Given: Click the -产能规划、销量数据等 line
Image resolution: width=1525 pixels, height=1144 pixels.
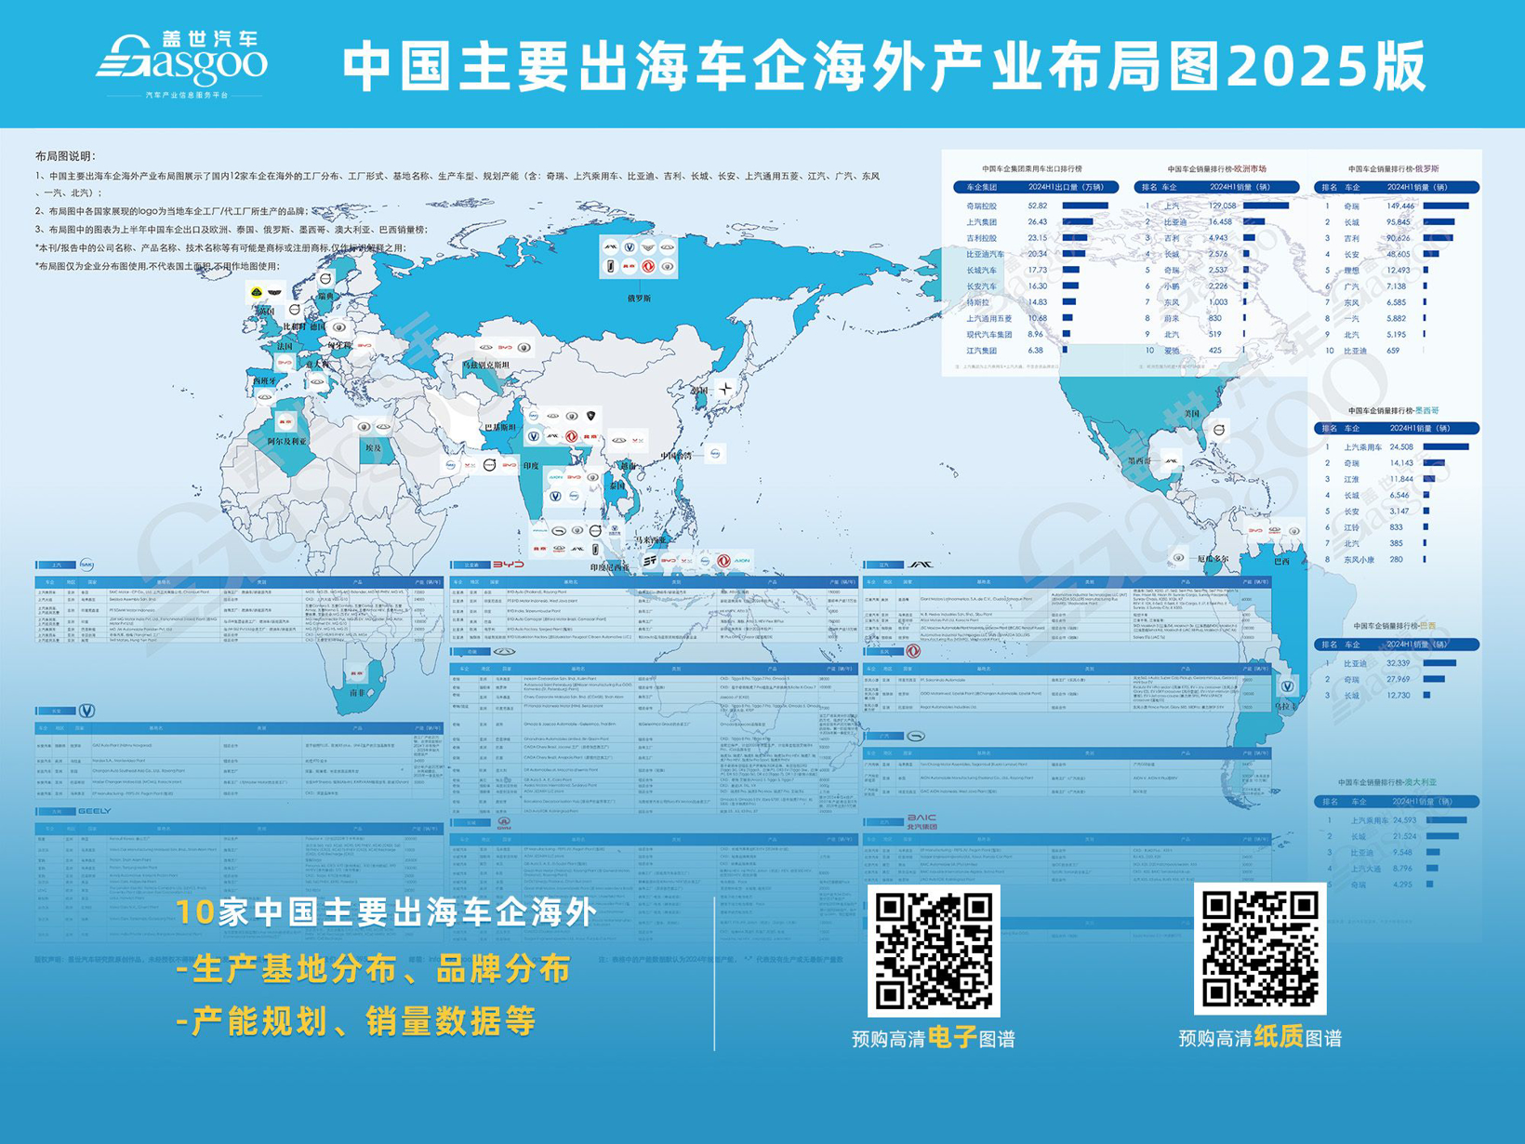Looking at the screenshot, I should pos(356,1021).
